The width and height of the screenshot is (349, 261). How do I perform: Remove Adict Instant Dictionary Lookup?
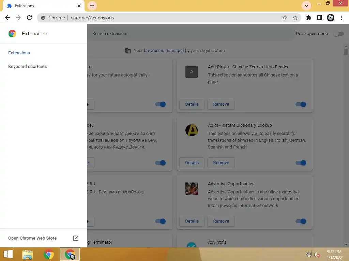tap(221, 163)
